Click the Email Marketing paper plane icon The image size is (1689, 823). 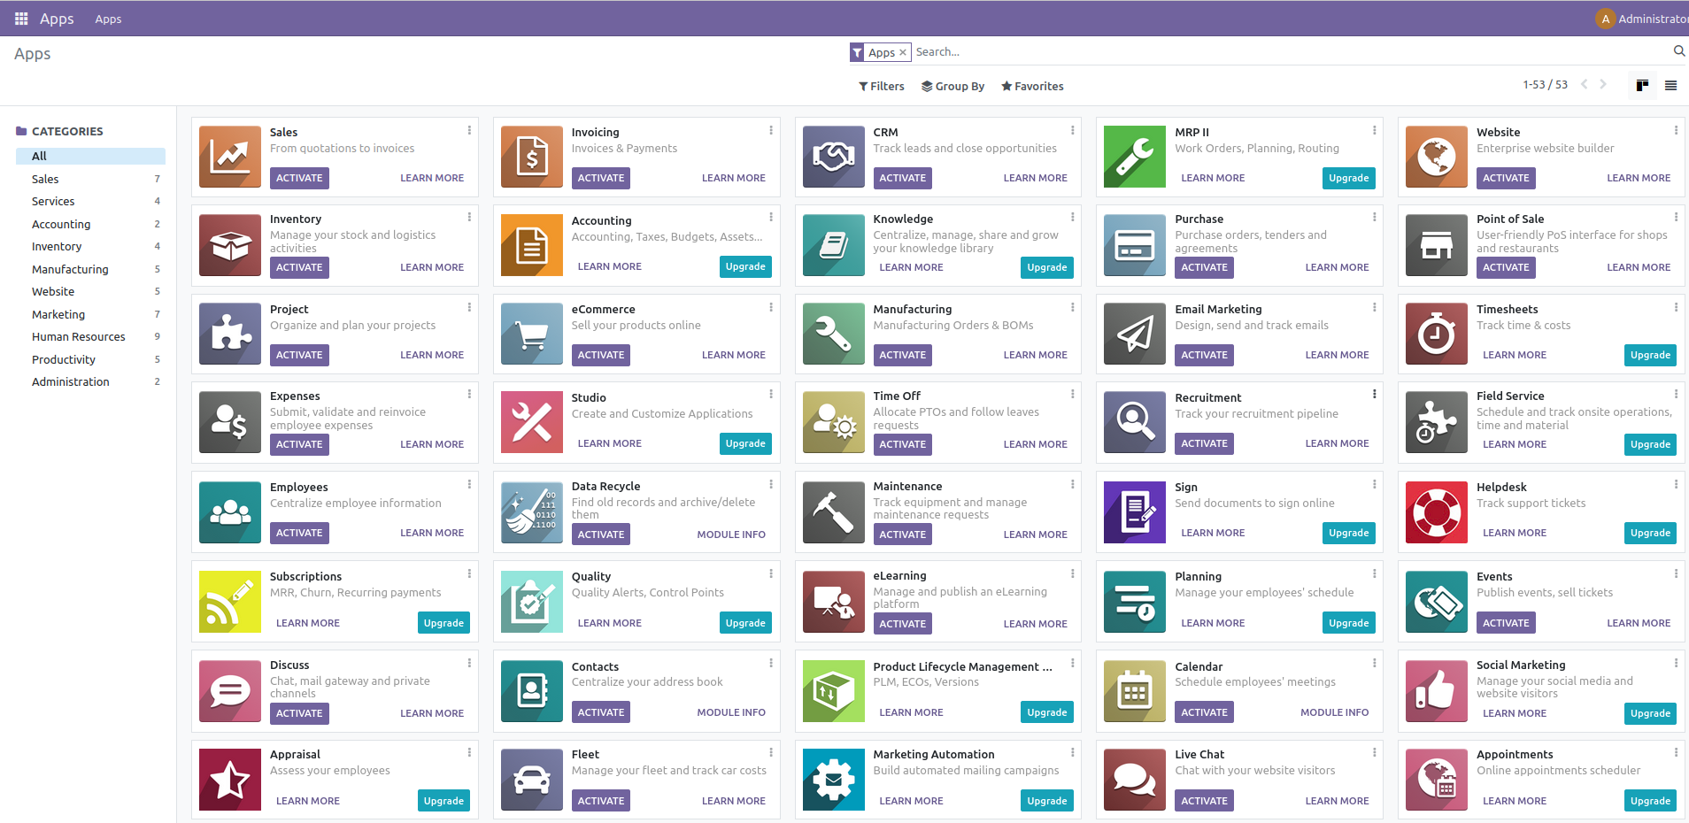1134,334
